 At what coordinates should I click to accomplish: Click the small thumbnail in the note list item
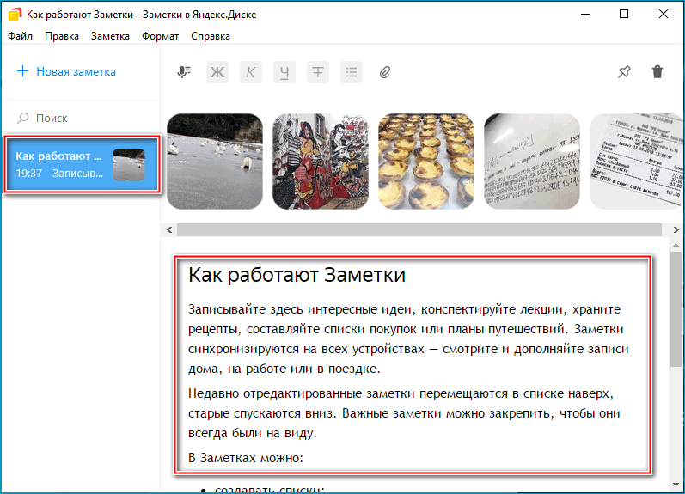coord(129,165)
